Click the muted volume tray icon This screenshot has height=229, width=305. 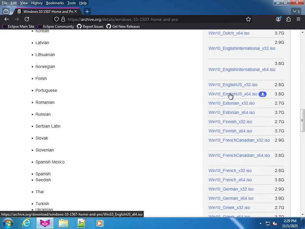click(275, 224)
